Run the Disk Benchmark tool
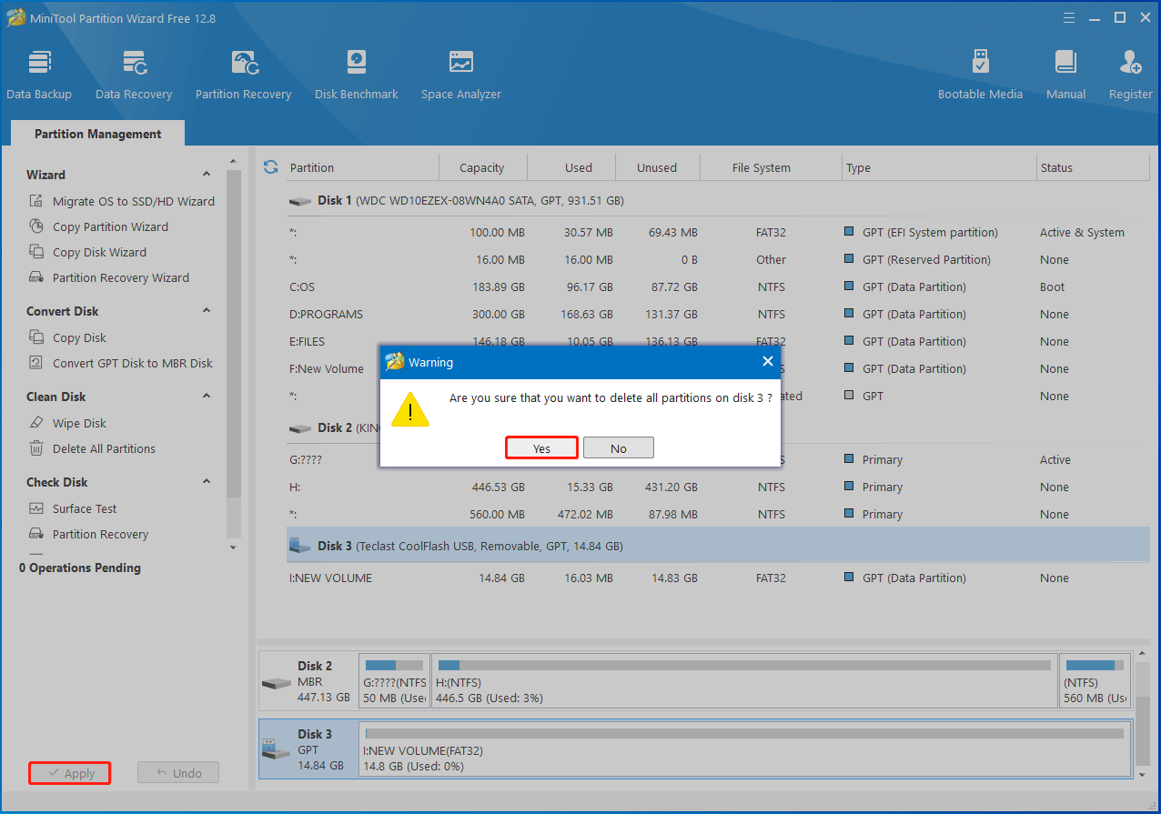The image size is (1161, 814). pos(357,75)
